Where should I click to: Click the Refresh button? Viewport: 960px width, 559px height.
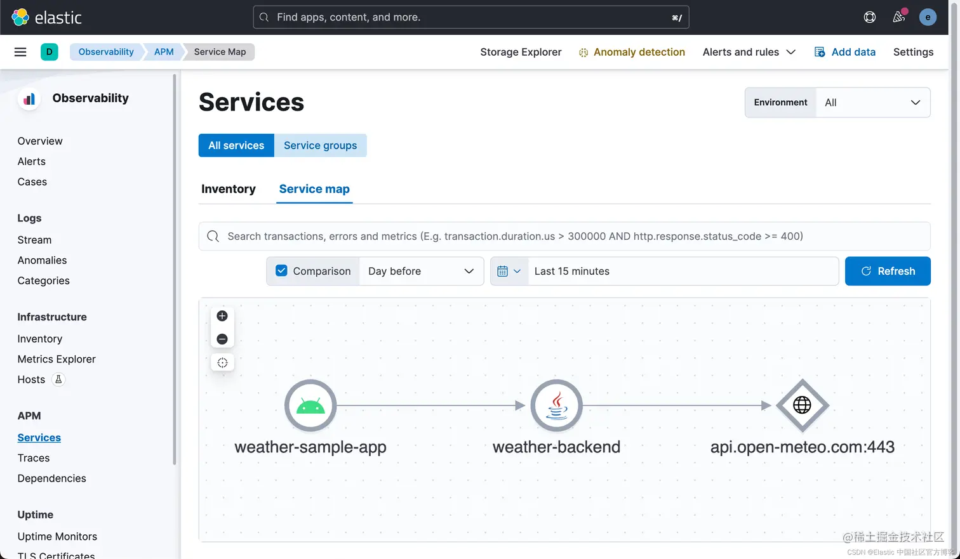coord(888,271)
